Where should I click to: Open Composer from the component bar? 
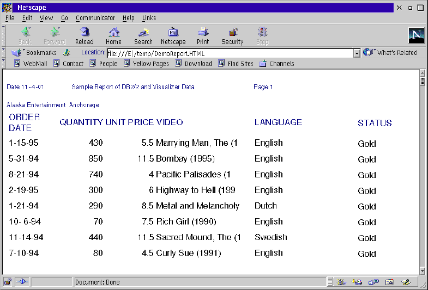tap(406, 282)
